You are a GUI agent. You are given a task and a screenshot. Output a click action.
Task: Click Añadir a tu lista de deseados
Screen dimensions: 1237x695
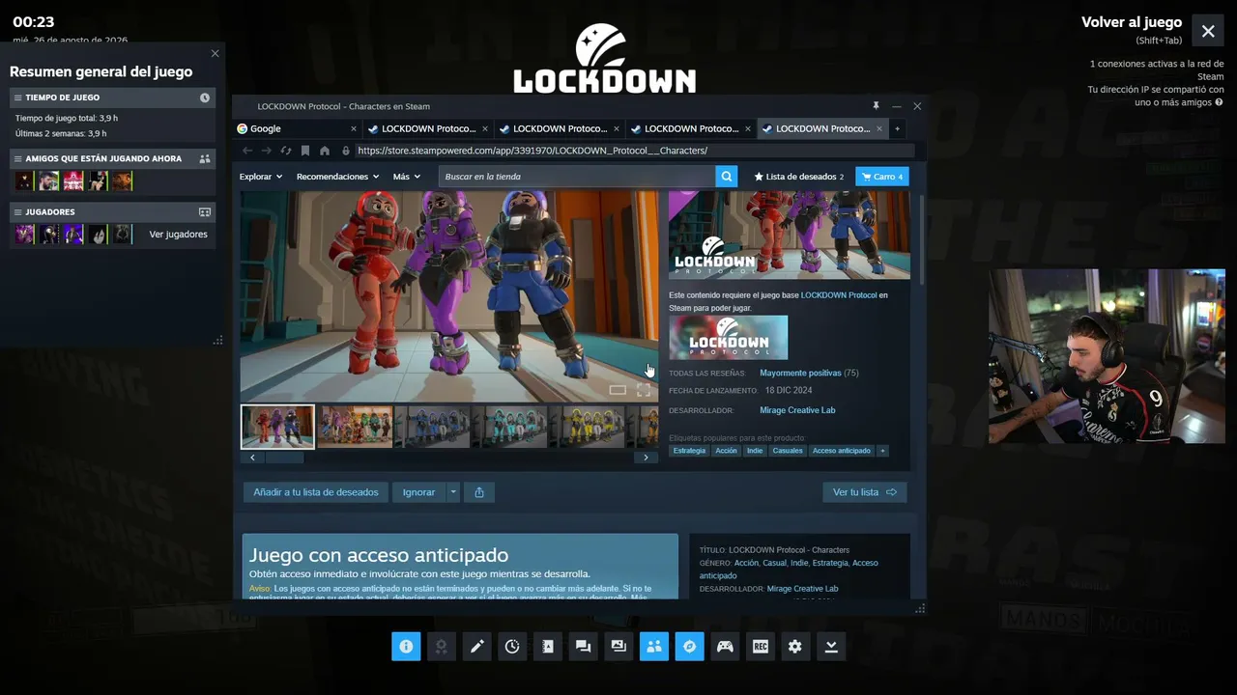(x=316, y=492)
